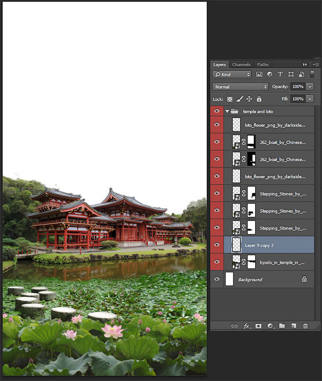Click the second 262_boat layer mask thumbnail
322x381 pixels.
251,159
